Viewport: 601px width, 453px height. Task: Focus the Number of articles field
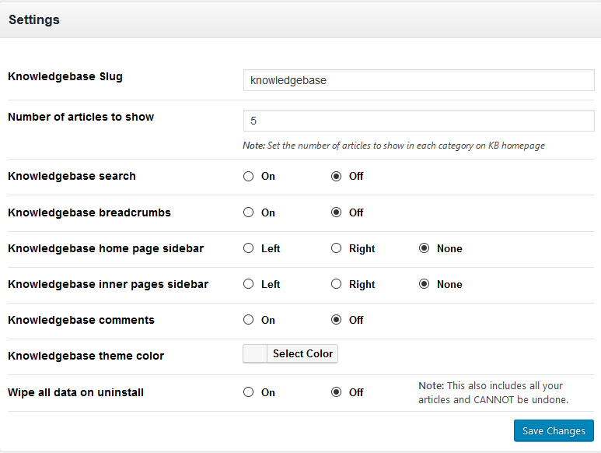coord(418,121)
